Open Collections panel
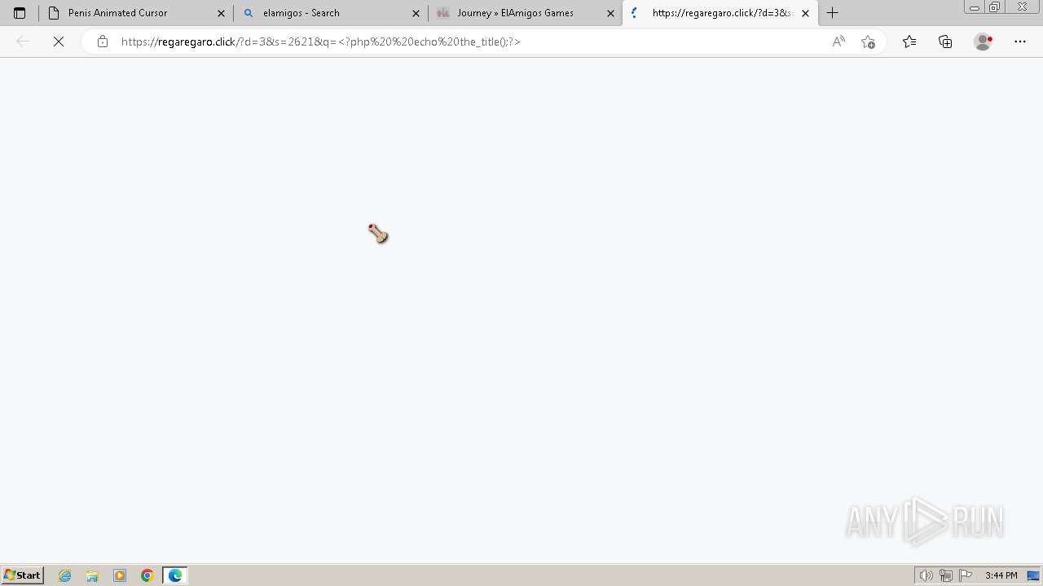The image size is (1043, 586). pyautogui.click(x=945, y=42)
